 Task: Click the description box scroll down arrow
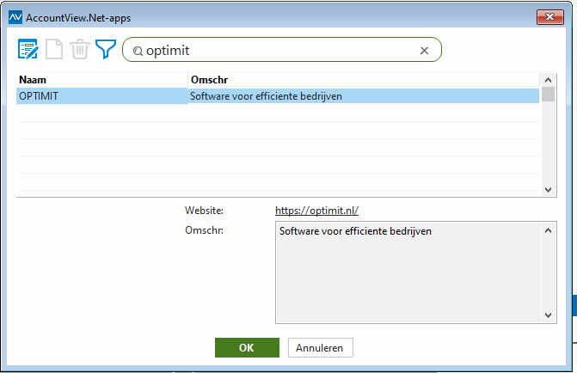point(549,315)
